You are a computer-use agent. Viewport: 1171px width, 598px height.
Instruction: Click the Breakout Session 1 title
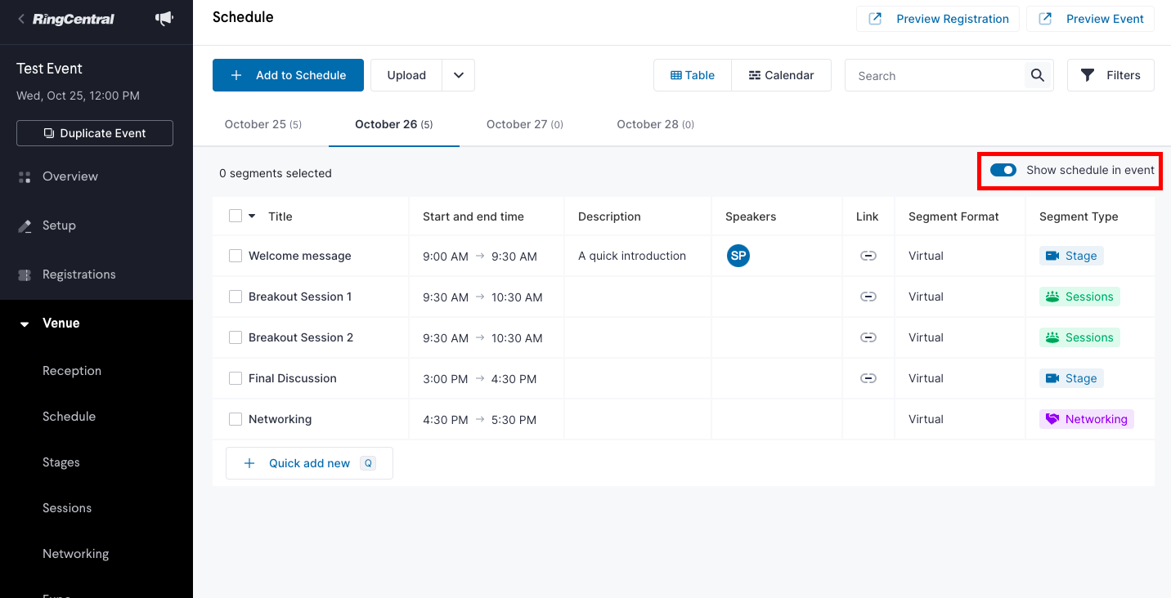tap(300, 297)
